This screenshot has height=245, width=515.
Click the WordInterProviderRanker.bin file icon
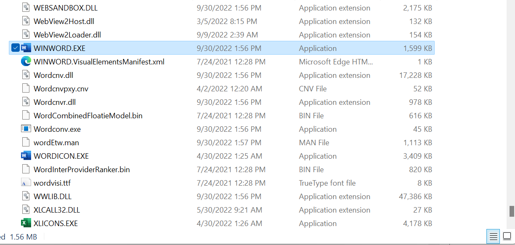(x=26, y=170)
